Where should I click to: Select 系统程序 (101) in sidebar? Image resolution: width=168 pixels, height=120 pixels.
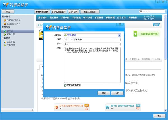click(x=13, y=24)
